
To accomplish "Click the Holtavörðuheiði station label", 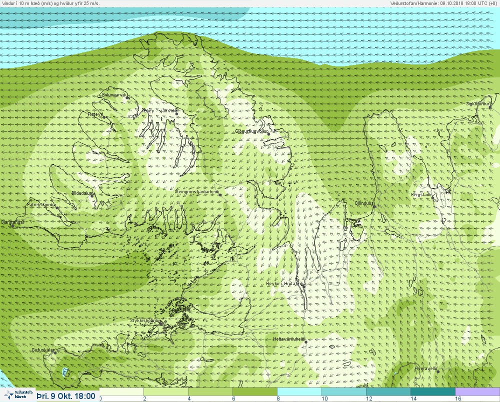I will pos(289,339).
